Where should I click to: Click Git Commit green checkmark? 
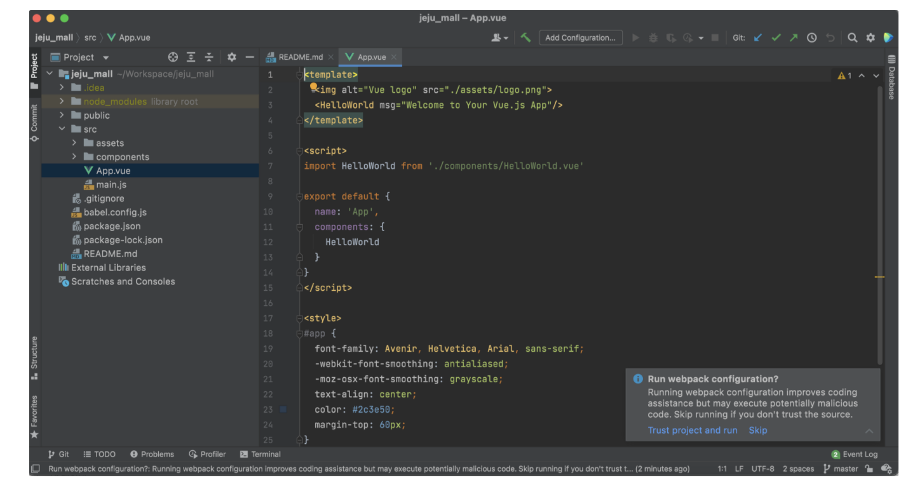click(776, 38)
